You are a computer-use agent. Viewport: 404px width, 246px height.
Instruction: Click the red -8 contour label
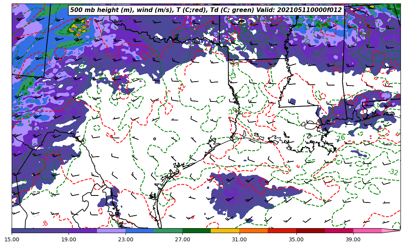point(45,223)
